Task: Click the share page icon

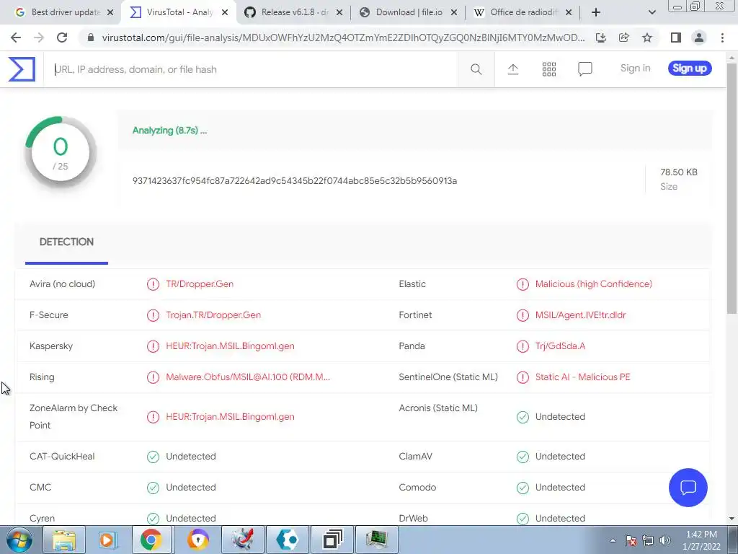Action: [624, 38]
